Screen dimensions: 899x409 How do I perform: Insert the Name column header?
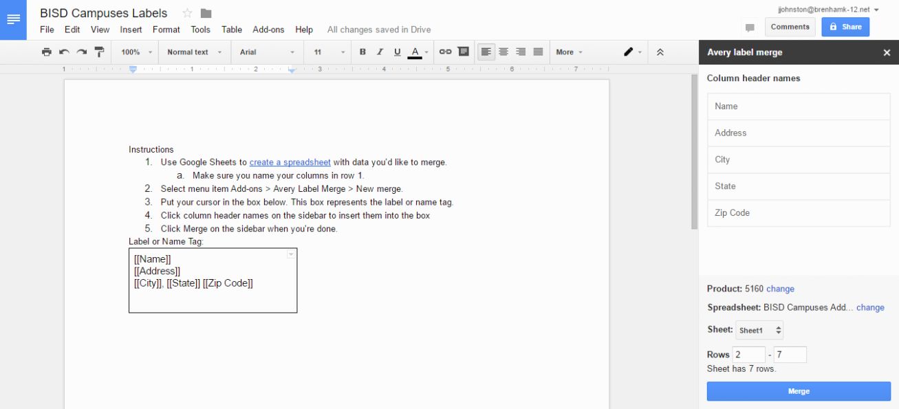click(x=799, y=107)
